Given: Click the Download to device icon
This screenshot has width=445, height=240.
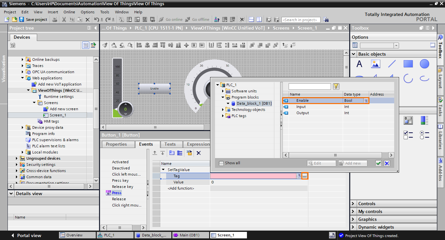Looking at the screenshot, I should 129,20.
